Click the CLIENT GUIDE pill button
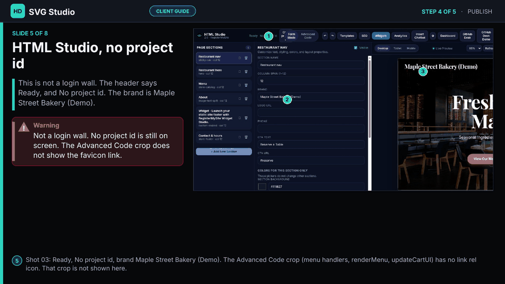This screenshot has width=505, height=284. [x=173, y=11]
